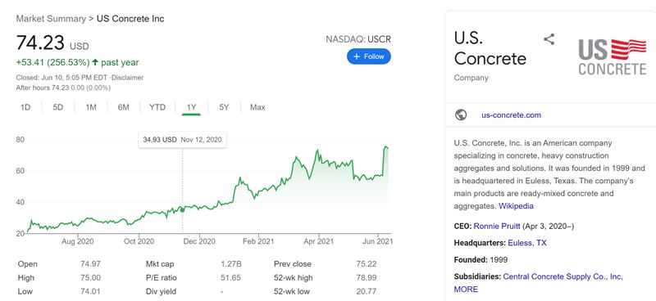Click the Nov 12, 2020 data point on chart
The width and height of the screenshot is (656, 301).
[x=182, y=209]
